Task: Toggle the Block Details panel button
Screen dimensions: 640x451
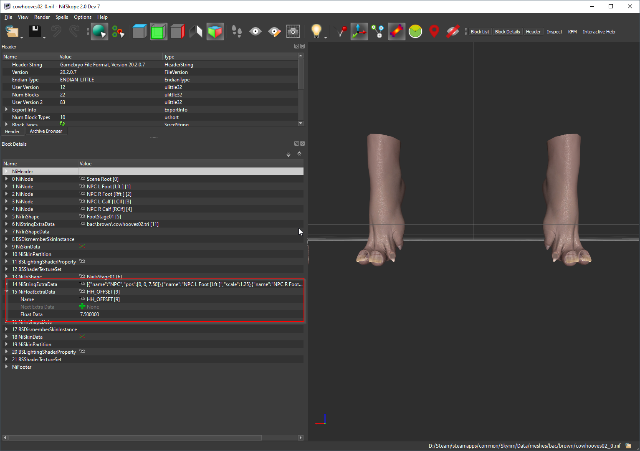Action: (507, 32)
